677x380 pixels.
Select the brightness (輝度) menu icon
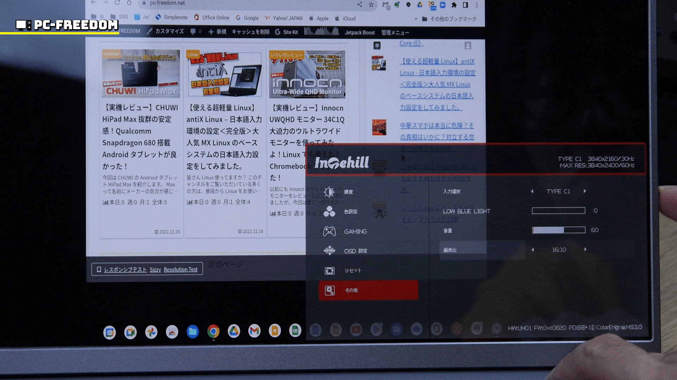coord(329,192)
